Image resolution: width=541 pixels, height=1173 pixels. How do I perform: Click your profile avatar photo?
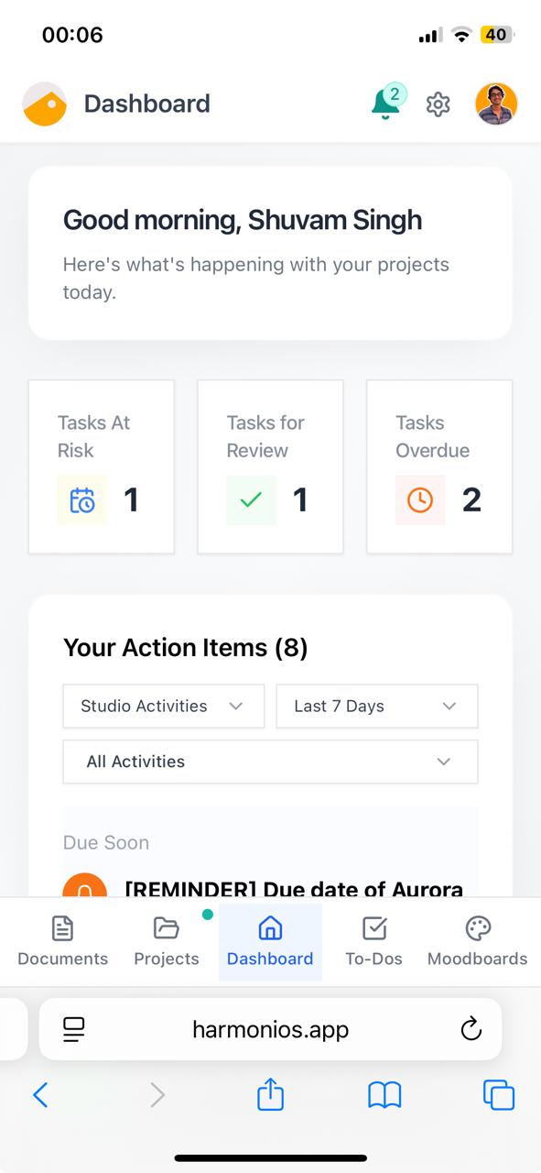[496, 104]
